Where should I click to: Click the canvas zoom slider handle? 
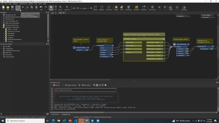click(x=85, y=8)
